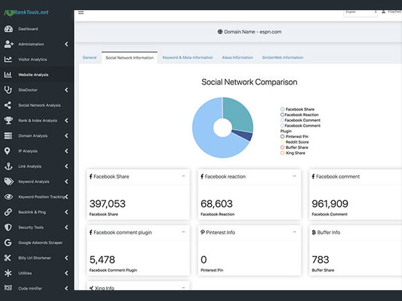Click the Visitor Analytics chart icon
The image size is (402, 301).
pyautogui.click(x=8, y=59)
